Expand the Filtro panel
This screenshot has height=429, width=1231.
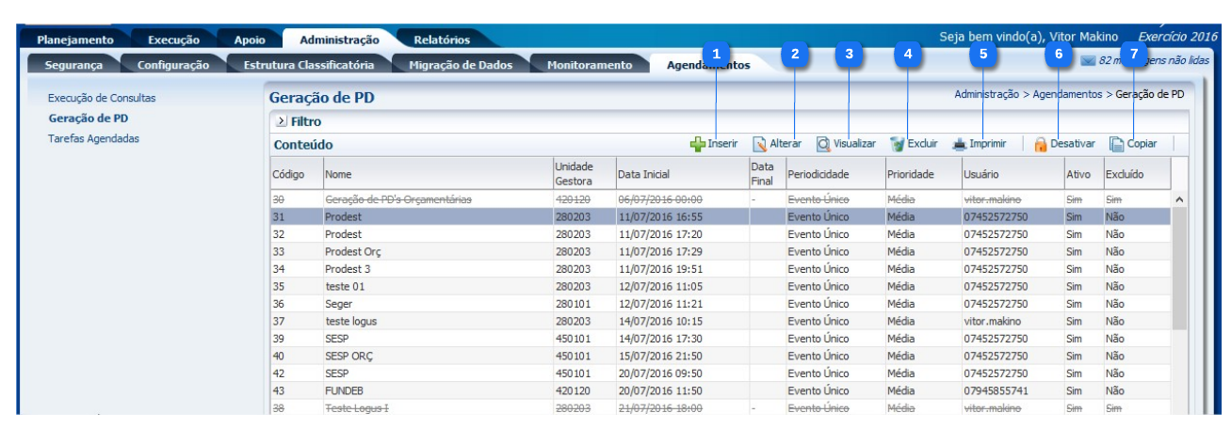281,121
